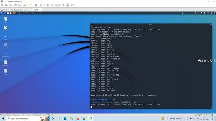
Task: Click the stretch guest display icon
Action: (72, 5)
